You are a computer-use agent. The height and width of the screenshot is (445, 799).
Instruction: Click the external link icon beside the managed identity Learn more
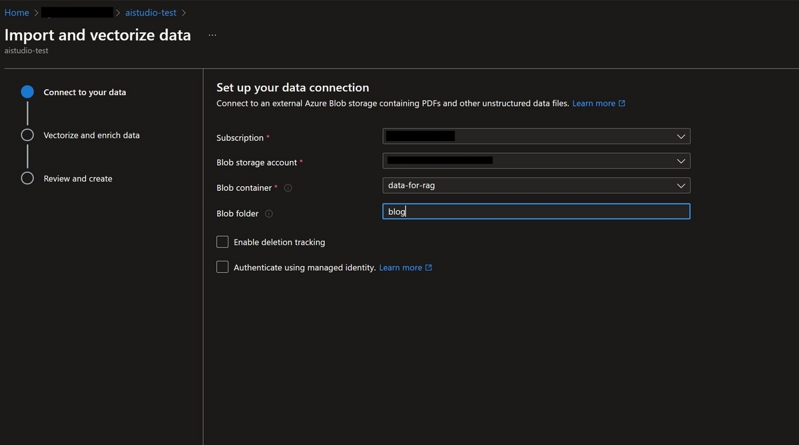tap(429, 268)
